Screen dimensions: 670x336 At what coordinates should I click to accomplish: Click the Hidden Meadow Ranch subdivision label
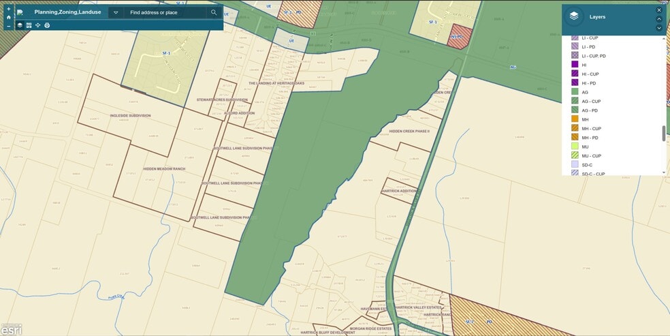click(x=163, y=168)
